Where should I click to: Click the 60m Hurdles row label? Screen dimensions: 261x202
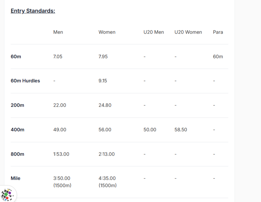click(25, 81)
